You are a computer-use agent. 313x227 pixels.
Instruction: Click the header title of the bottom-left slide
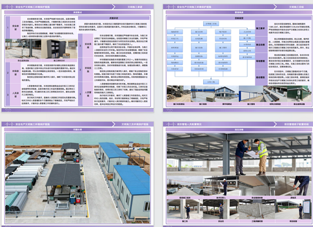pyautogui.click(x=33, y=124)
